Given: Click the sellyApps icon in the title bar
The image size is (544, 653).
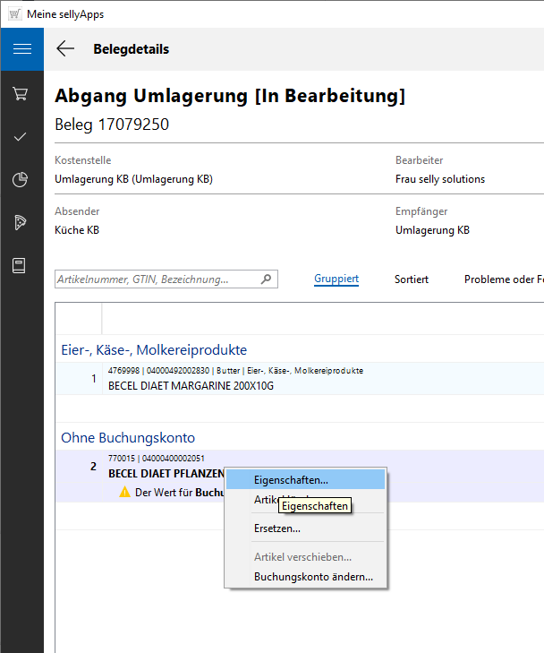Looking at the screenshot, I should [x=14, y=13].
